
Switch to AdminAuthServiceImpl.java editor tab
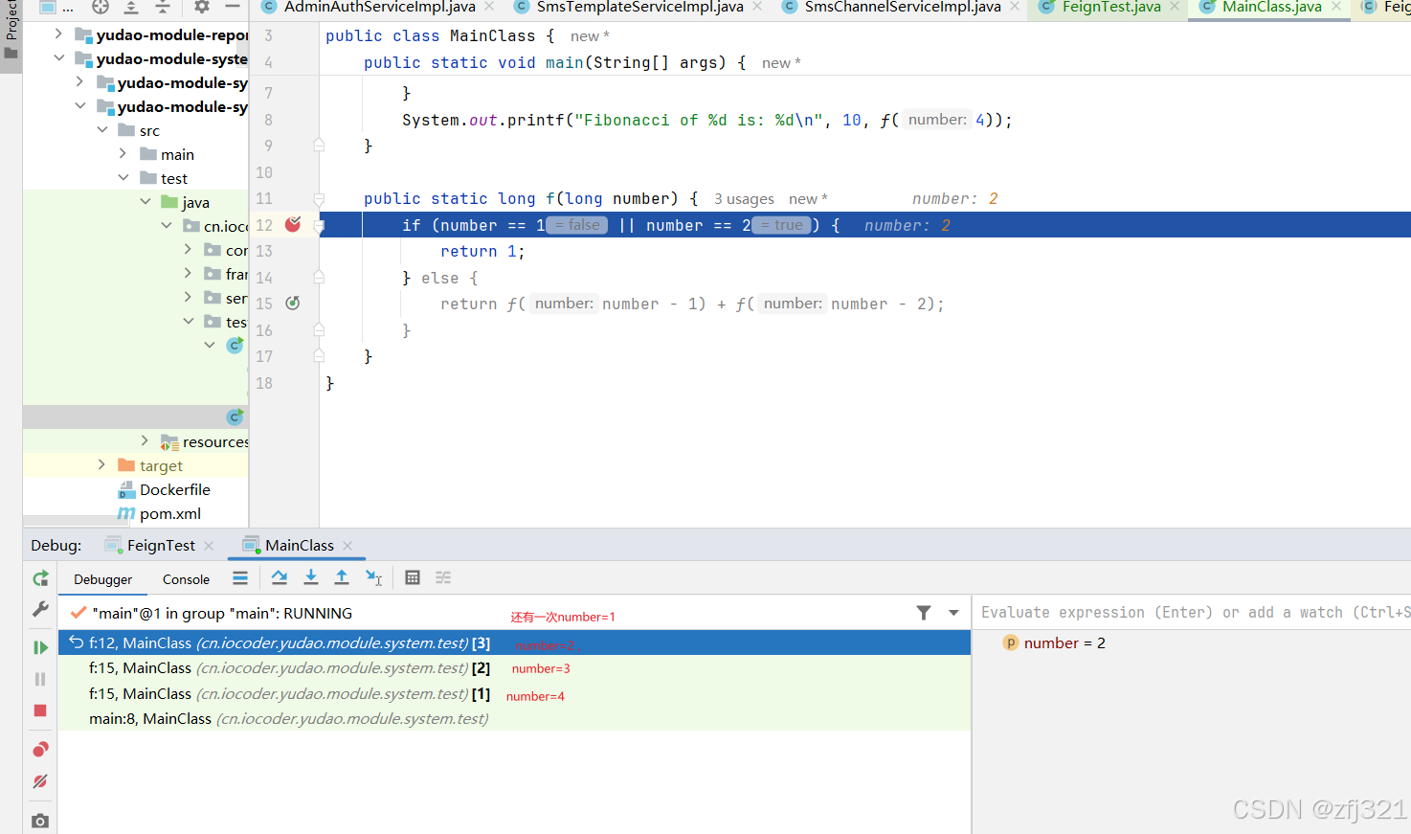(380, 8)
